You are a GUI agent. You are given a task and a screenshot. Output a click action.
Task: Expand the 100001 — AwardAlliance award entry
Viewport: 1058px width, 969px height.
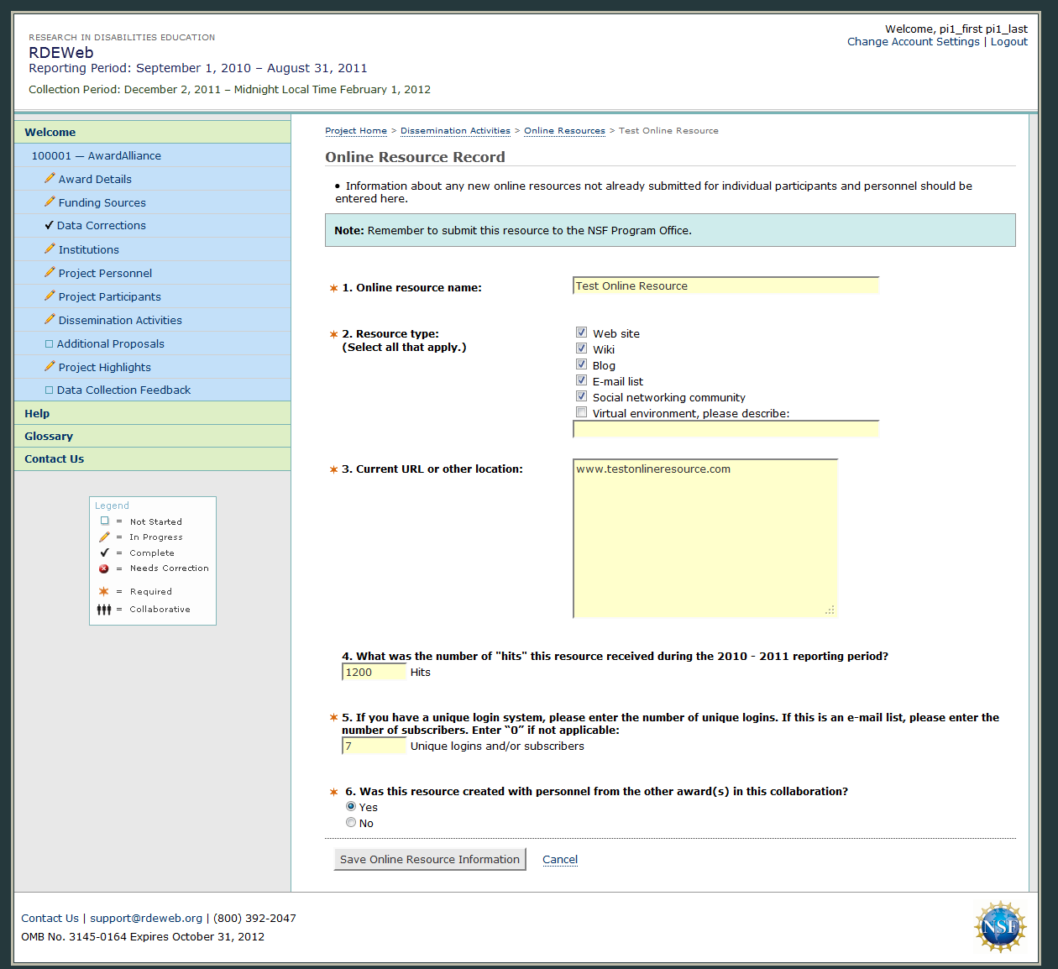(x=97, y=155)
